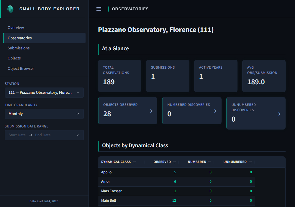Click Apollo numbered count 0
295x207 pixels.
click(x=211, y=172)
